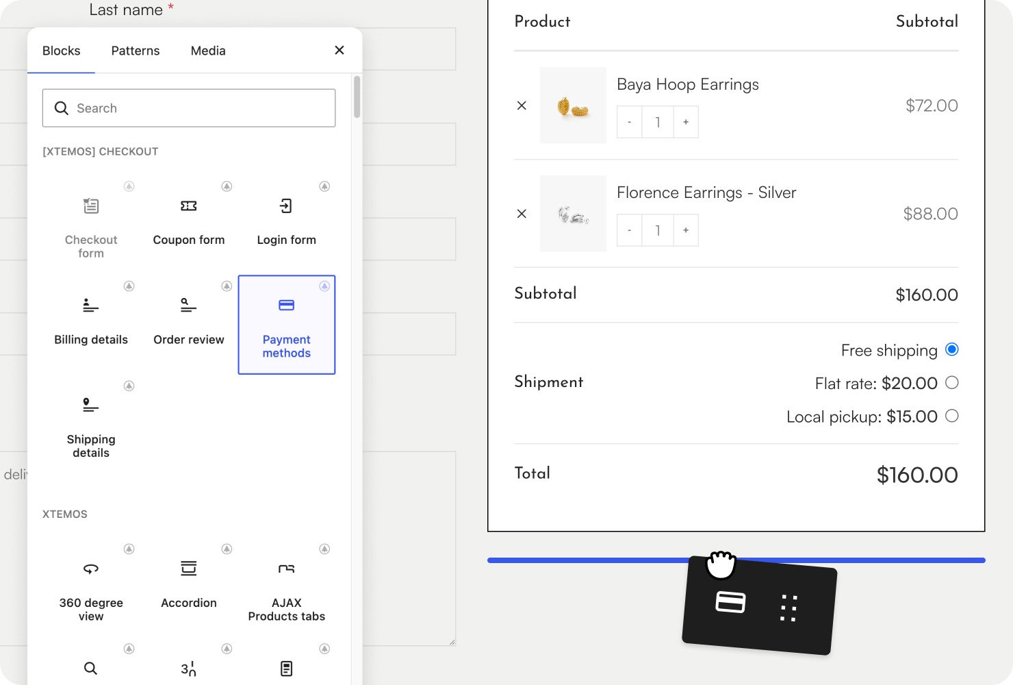Open Florence Earrings - Silver thumbnail
Image resolution: width=1013 pixels, height=685 pixels.
pyautogui.click(x=573, y=214)
